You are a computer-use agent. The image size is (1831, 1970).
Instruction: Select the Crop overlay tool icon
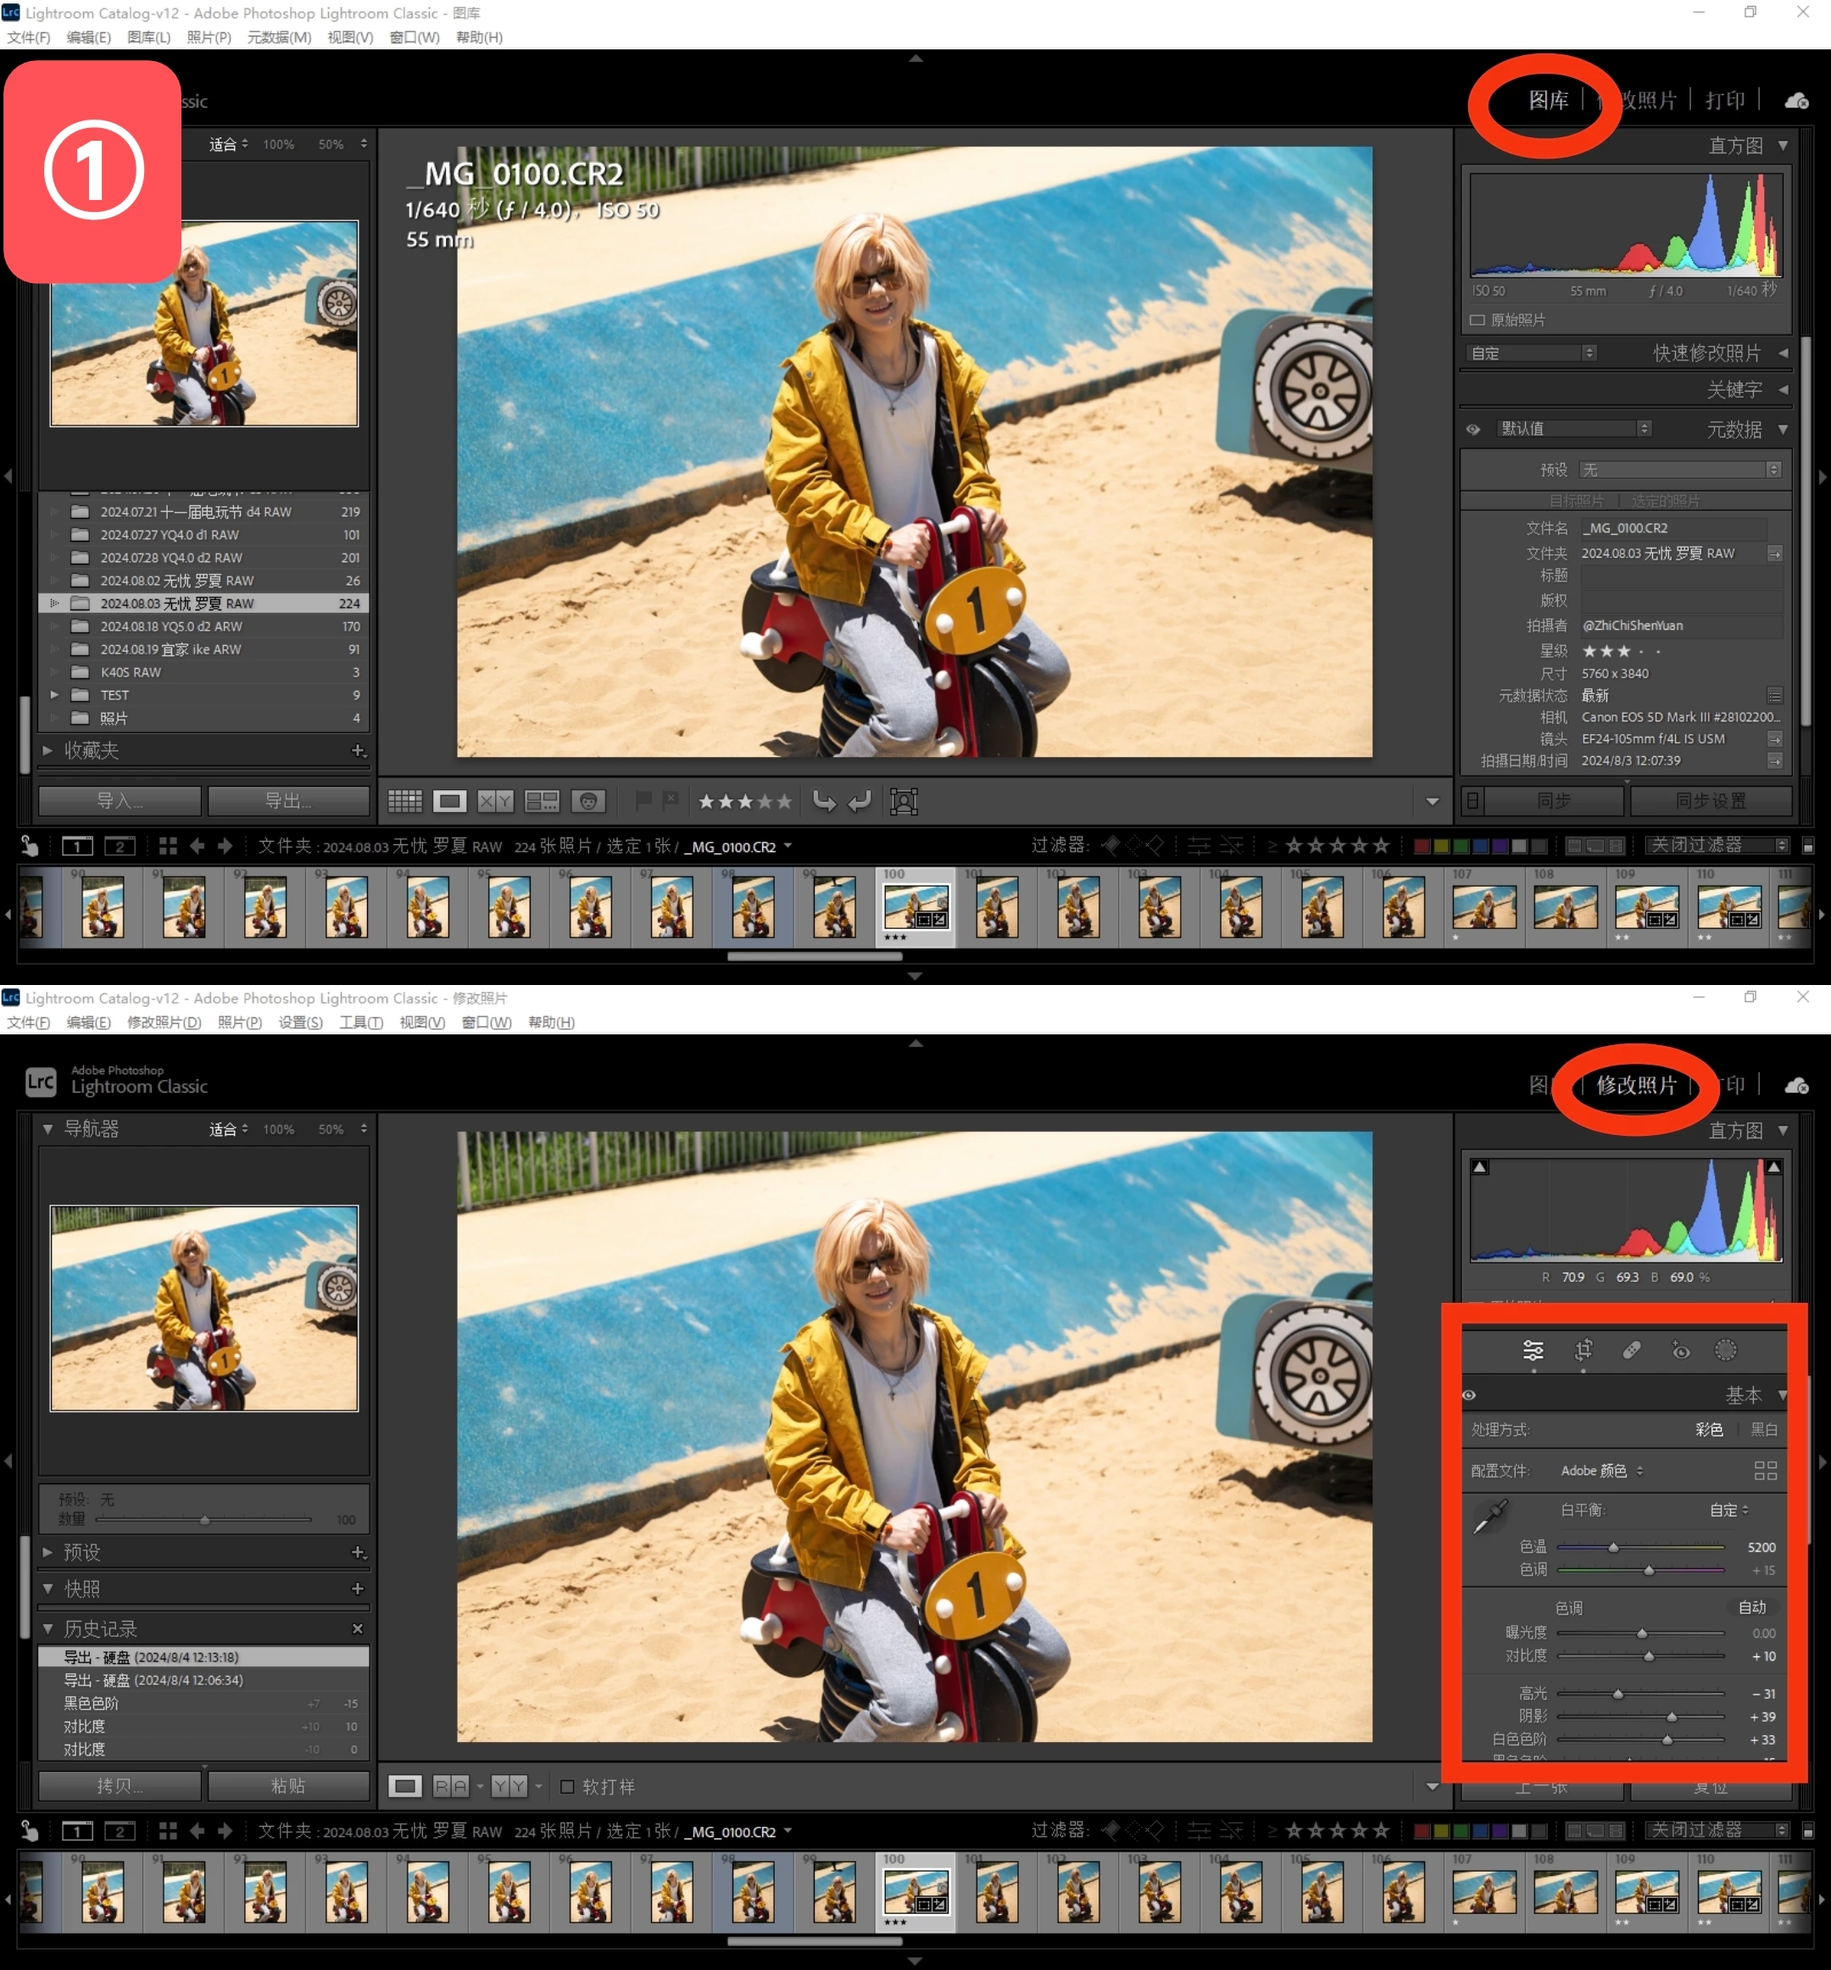coord(1583,1350)
